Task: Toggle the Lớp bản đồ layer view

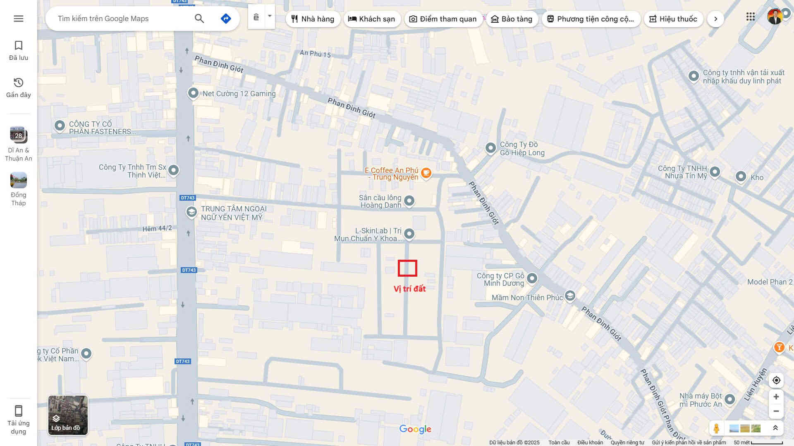Action: [x=68, y=415]
